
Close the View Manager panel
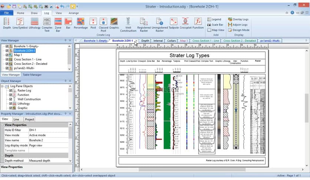pyautogui.click(x=70, y=40)
